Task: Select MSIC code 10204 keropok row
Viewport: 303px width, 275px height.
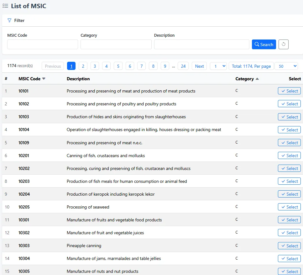Action: click(x=289, y=194)
